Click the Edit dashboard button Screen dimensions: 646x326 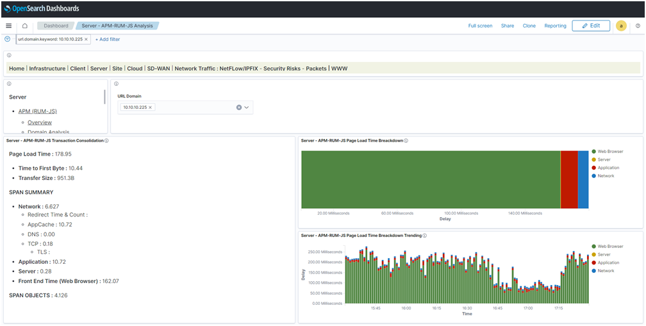click(x=591, y=26)
